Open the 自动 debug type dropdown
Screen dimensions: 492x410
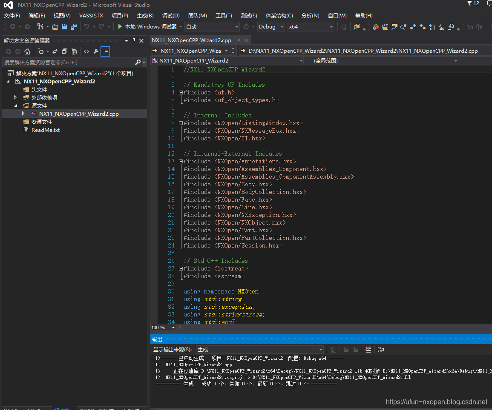click(x=212, y=27)
